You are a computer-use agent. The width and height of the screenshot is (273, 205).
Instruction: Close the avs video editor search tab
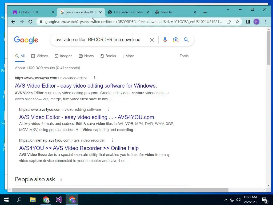pos(101,12)
